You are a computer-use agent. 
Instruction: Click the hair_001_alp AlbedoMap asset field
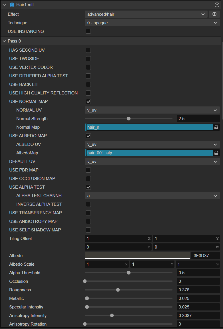(x=149, y=153)
